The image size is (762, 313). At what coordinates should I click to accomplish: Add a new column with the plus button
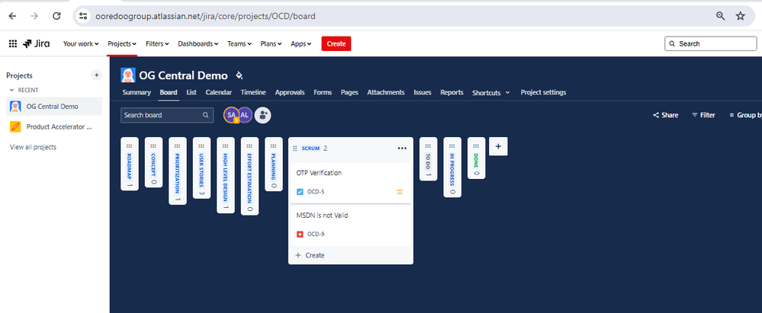(x=498, y=146)
